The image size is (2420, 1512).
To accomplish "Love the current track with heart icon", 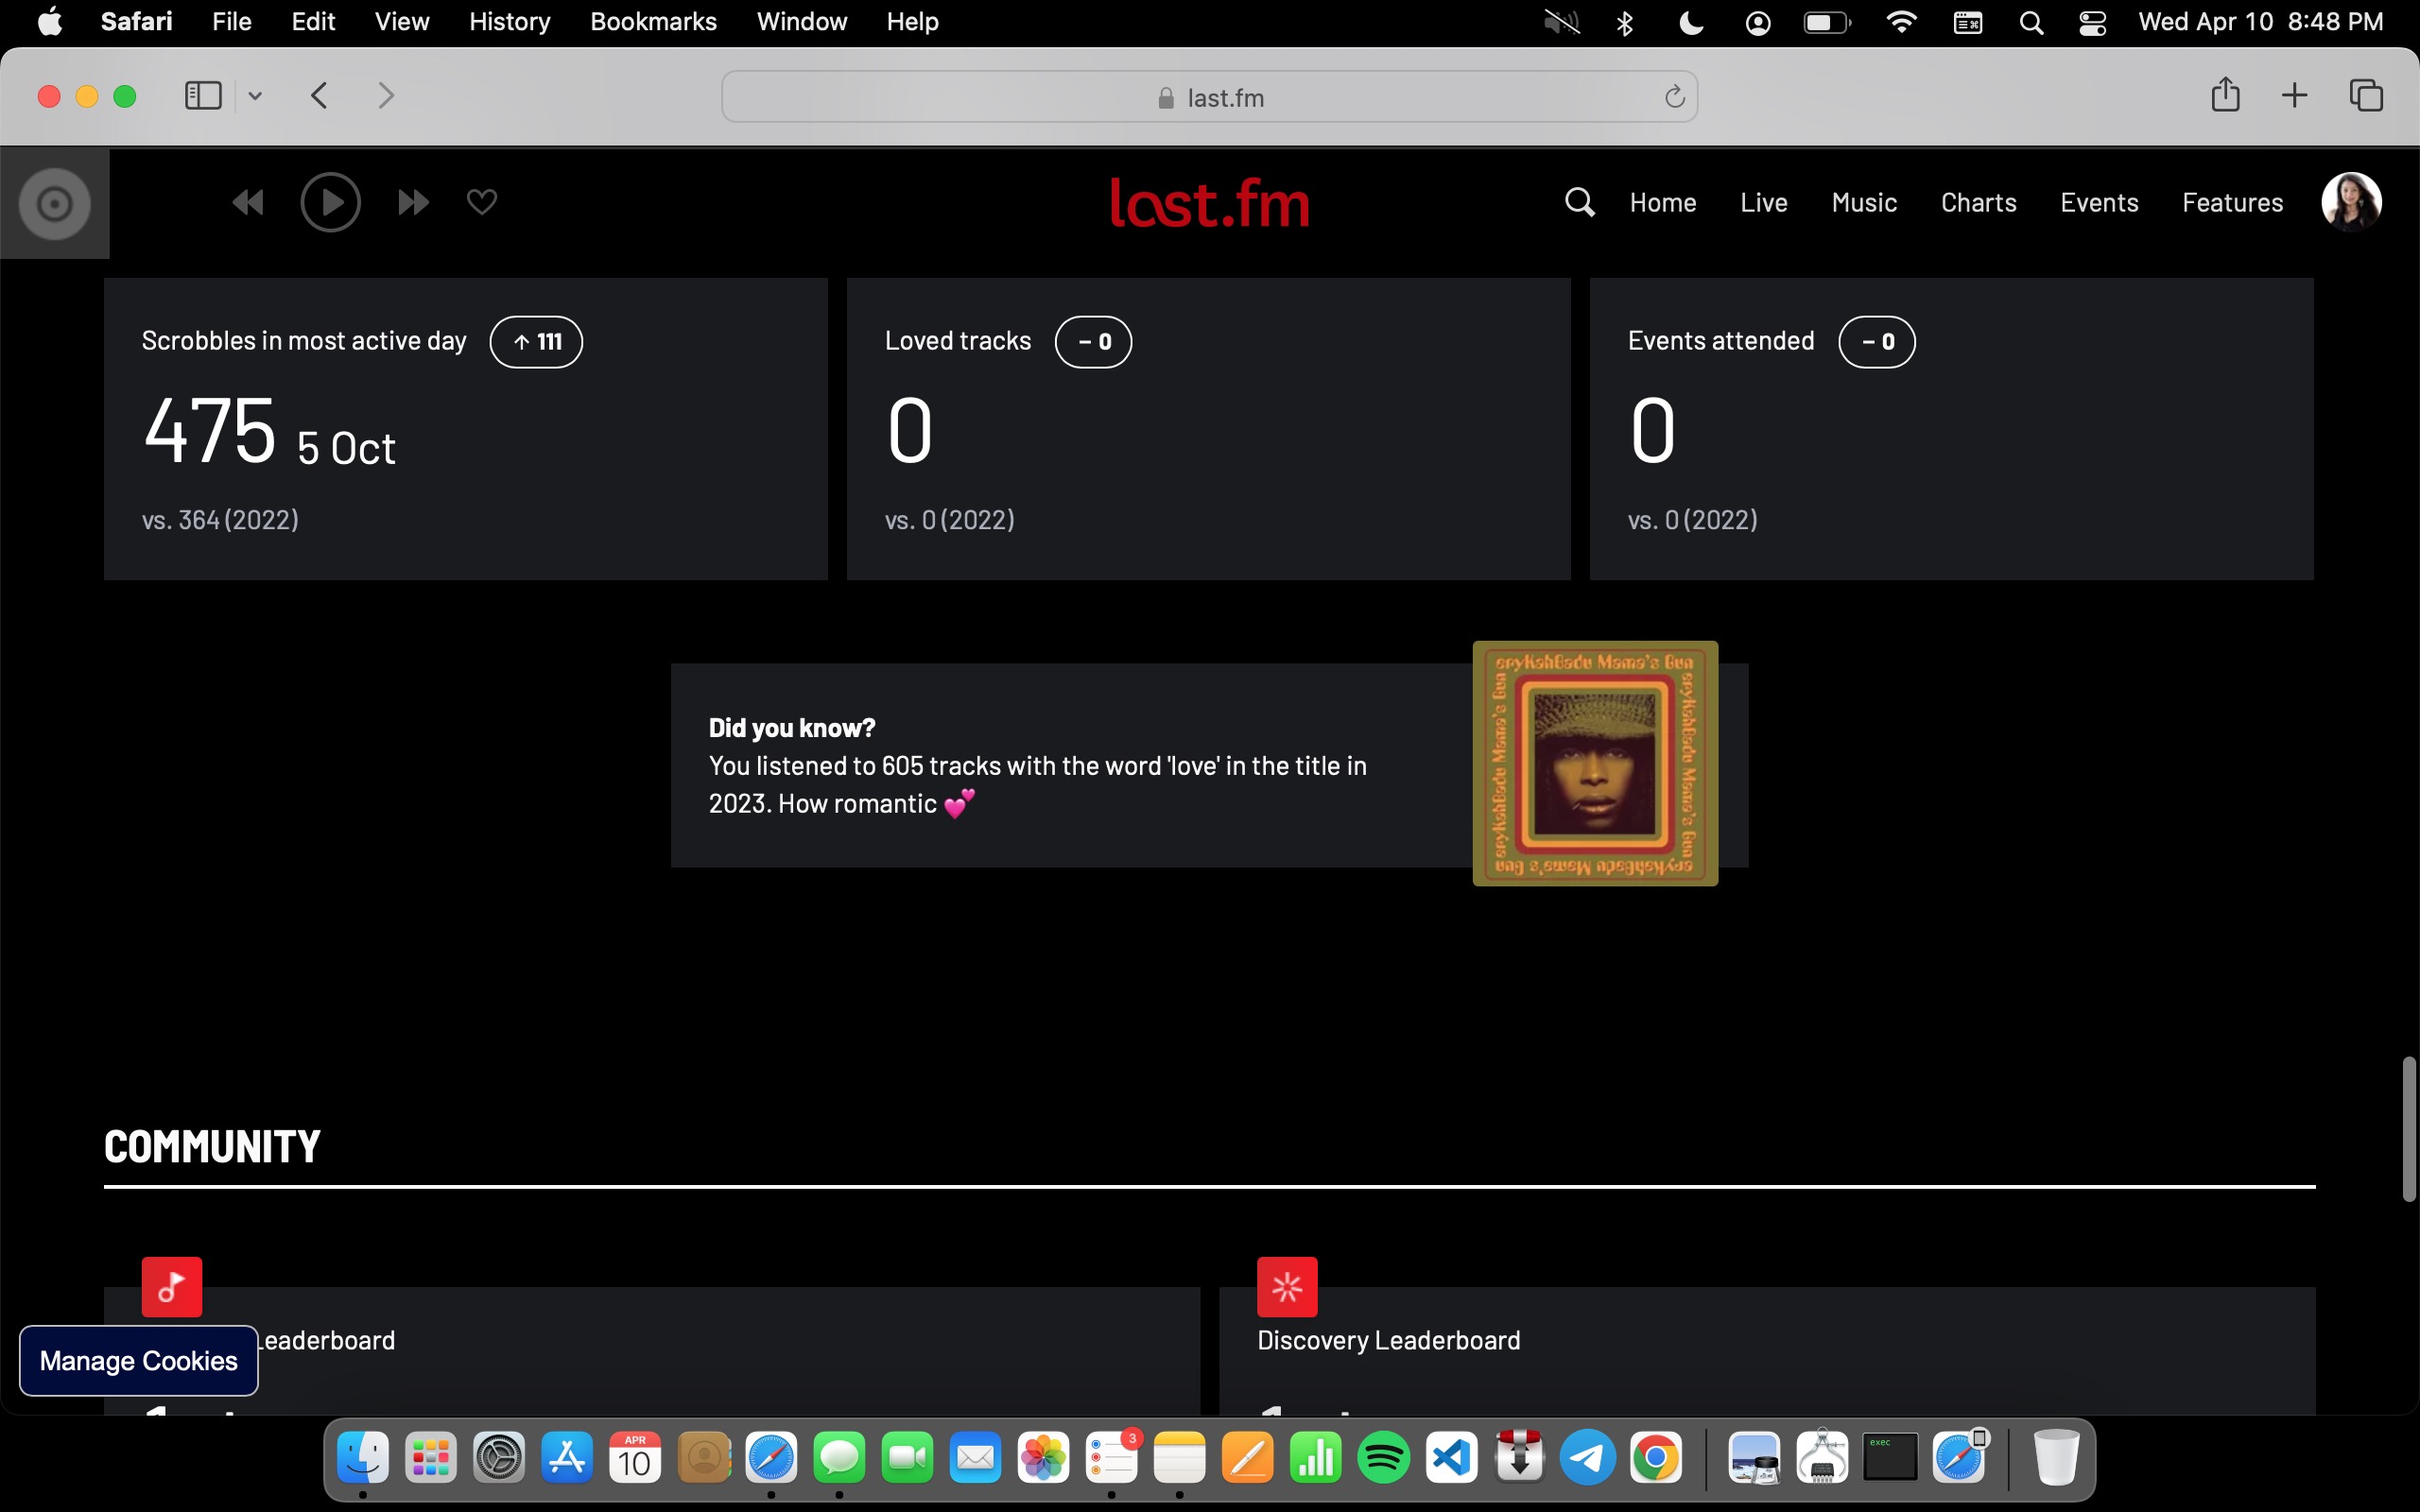I will 482,202.
